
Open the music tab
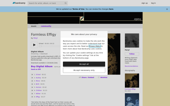click(x=34, y=26)
